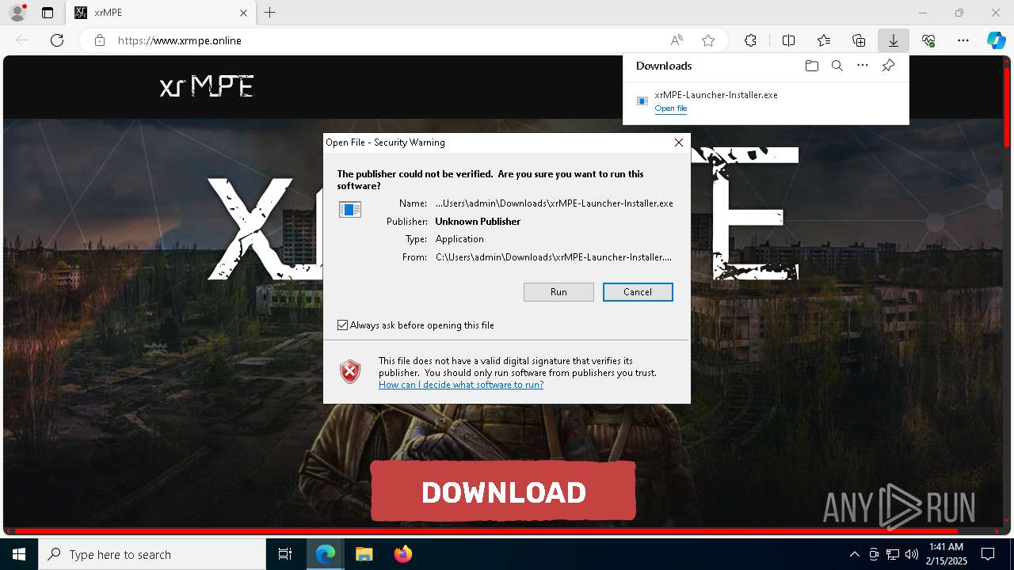The width and height of the screenshot is (1014, 570).
Task: Click the browser profile avatar icon
Action: [x=17, y=13]
